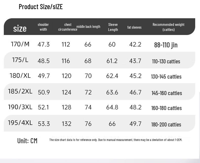Select the 170/M size row label
Image resolution: width=200 pixels, height=163 pixels.
click(x=20, y=44)
